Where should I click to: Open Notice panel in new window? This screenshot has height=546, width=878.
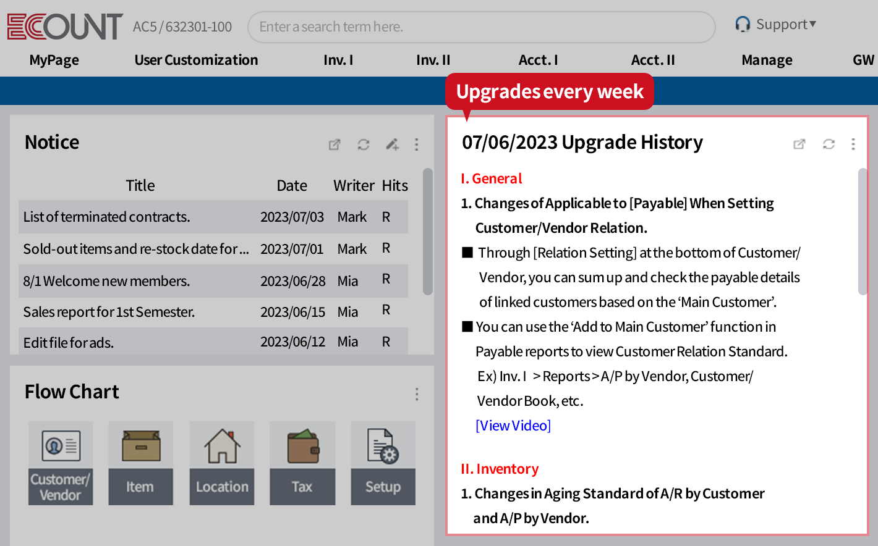pyautogui.click(x=335, y=145)
